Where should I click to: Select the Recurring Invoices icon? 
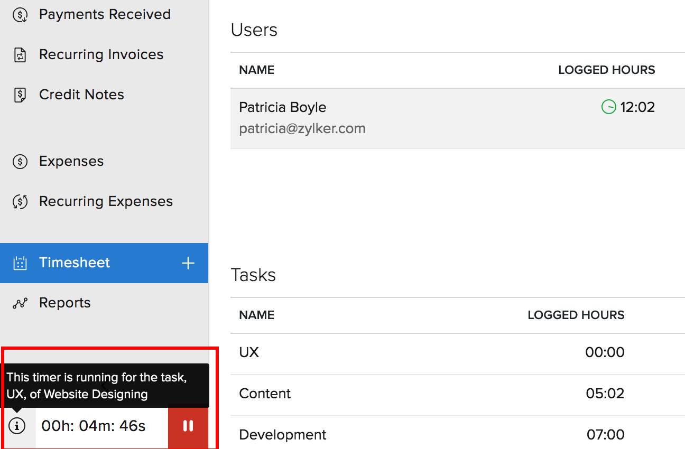click(x=20, y=54)
